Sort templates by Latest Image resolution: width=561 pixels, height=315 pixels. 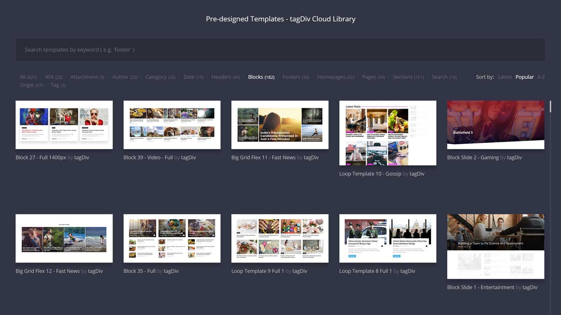(505, 77)
